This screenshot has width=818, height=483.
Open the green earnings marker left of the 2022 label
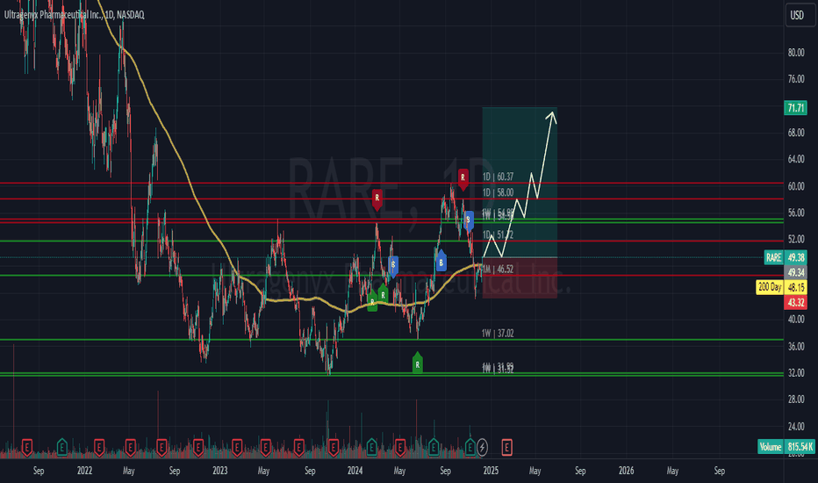[x=62, y=447]
